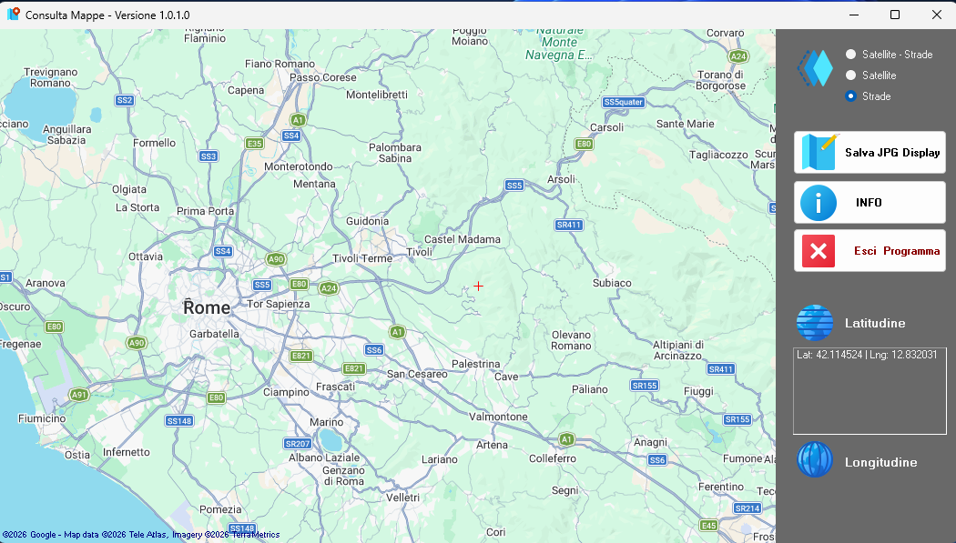
Task: Click the SS6 badge near San Cesareo
Action: pyautogui.click(x=373, y=349)
